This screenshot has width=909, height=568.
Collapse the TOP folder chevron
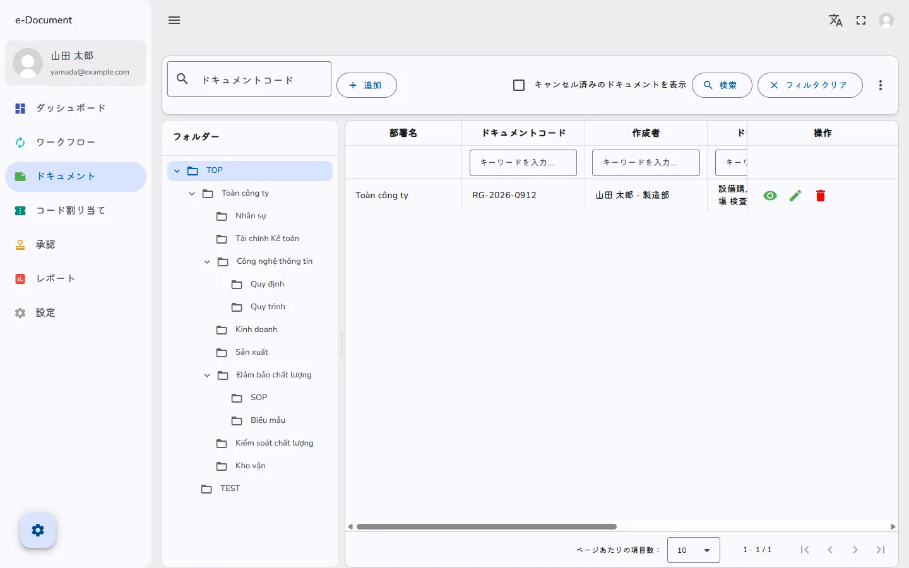(x=177, y=171)
